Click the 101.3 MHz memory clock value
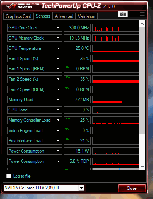 [77, 38]
